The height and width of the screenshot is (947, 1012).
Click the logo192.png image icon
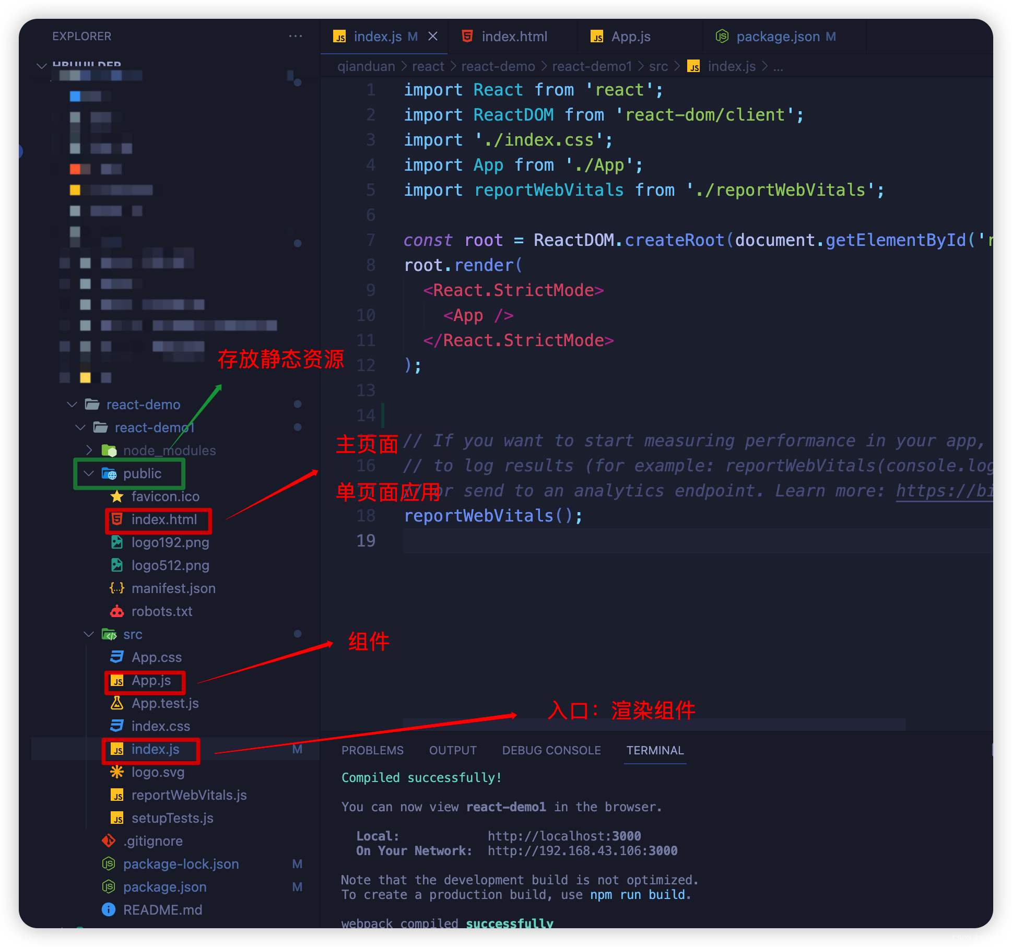click(117, 542)
